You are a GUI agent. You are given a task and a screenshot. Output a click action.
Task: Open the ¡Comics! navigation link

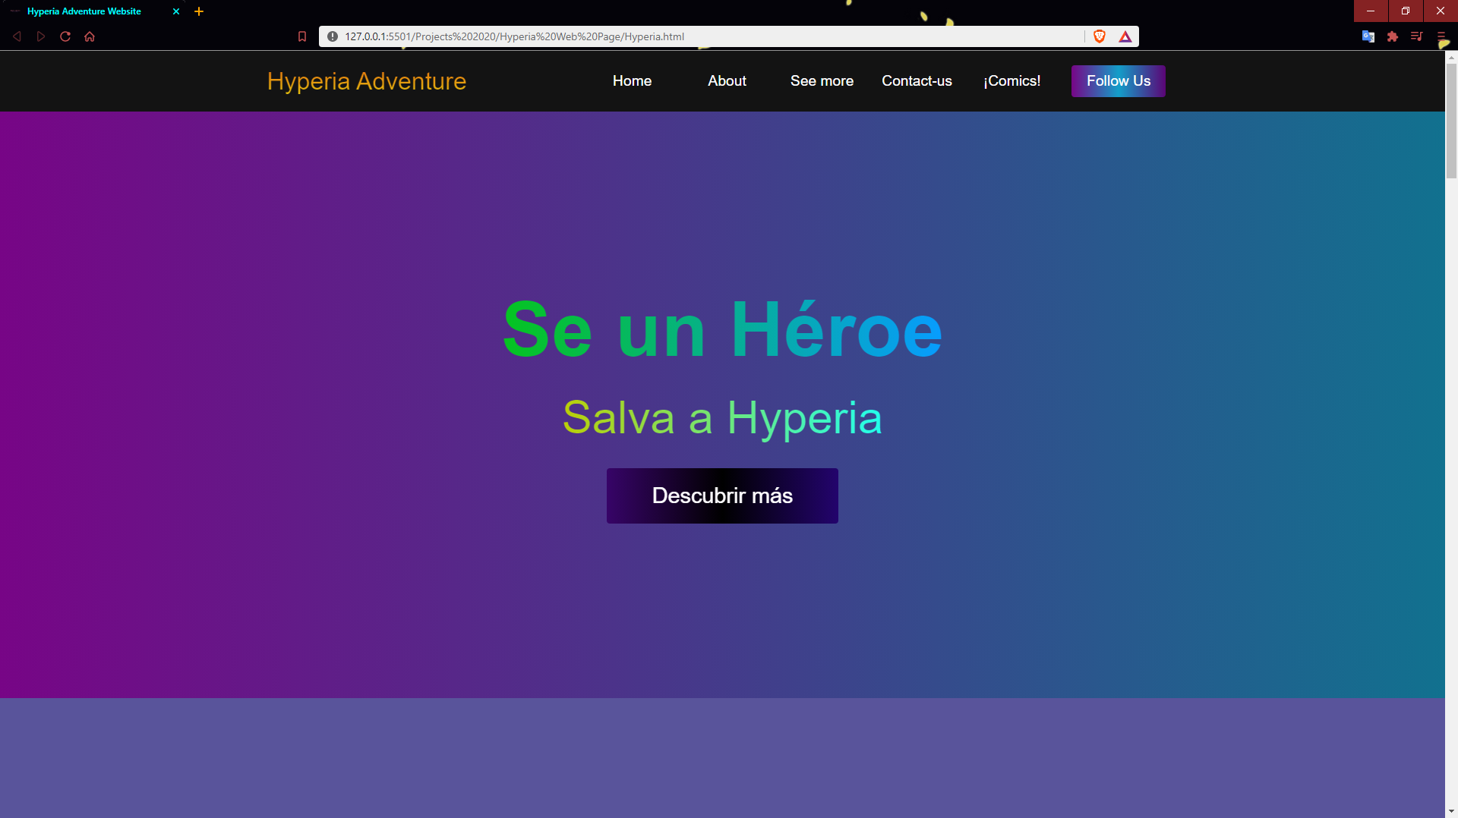tap(1011, 81)
